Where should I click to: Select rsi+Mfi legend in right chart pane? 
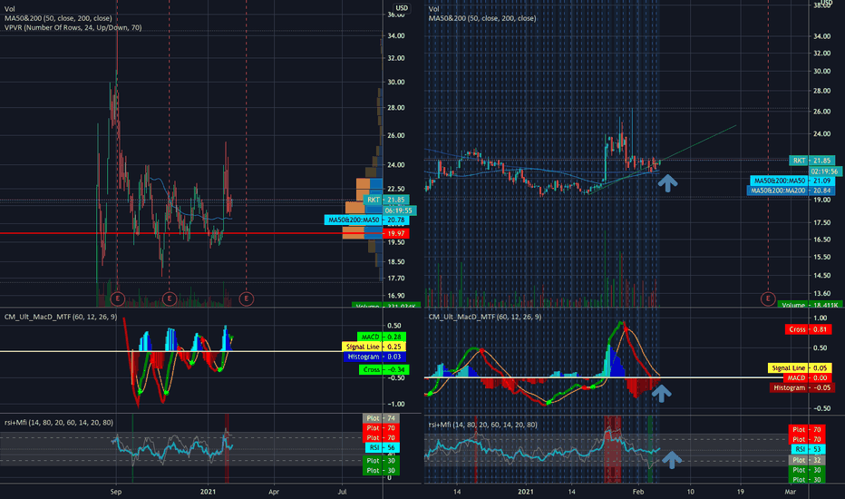coord(483,425)
